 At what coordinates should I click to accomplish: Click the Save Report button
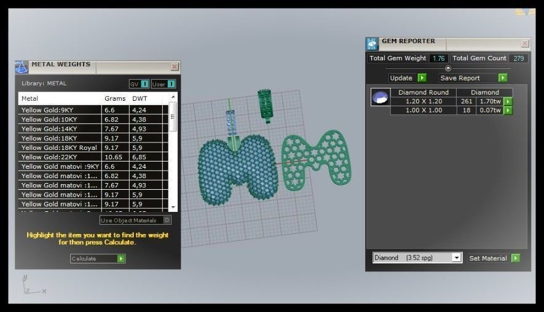473,78
